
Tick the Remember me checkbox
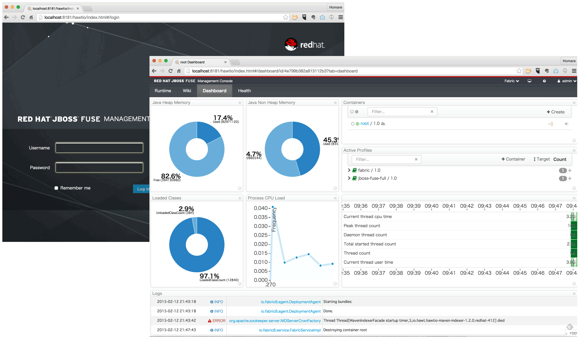[x=56, y=188]
